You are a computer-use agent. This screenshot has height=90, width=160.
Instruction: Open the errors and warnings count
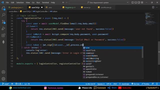pos(19,84)
